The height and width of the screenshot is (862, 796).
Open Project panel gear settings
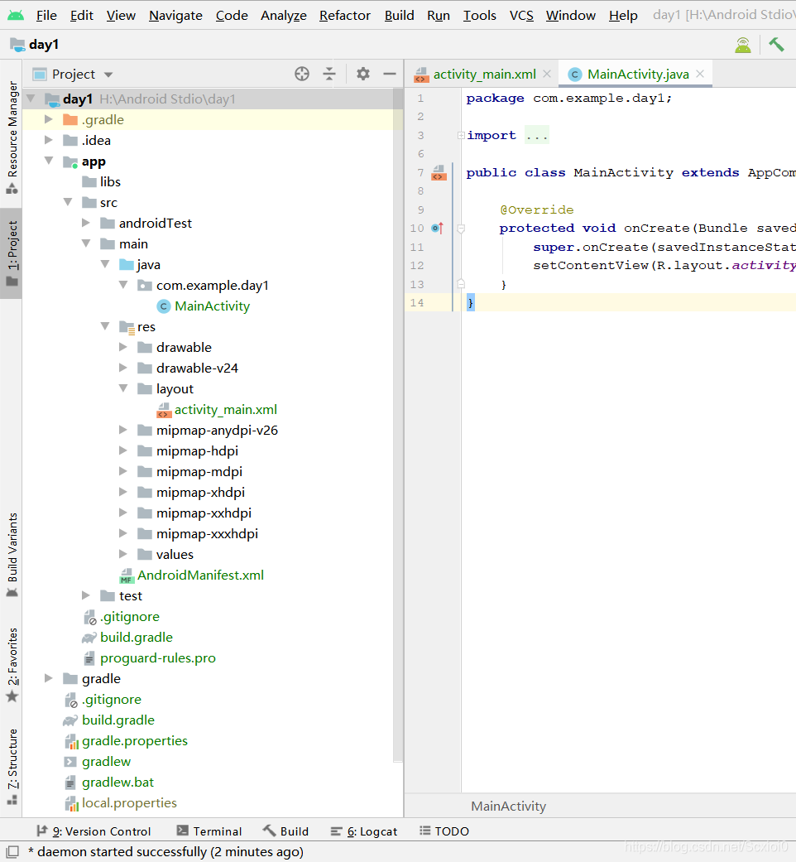click(363, 74)
